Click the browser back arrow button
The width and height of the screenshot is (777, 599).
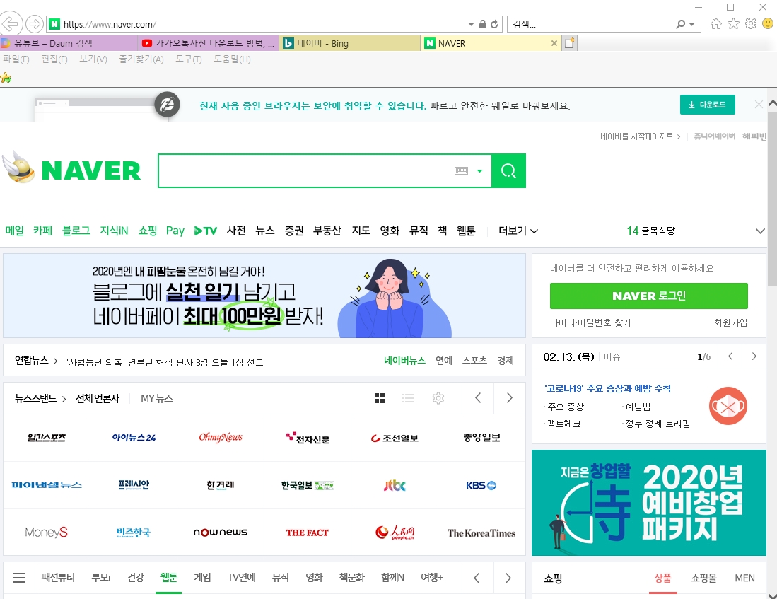click(x=11, y=23)
